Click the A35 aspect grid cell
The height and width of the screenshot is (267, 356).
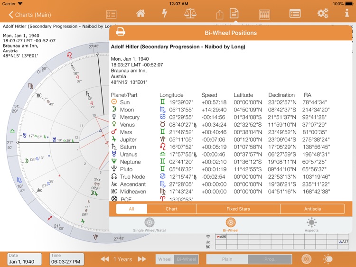click(x=221, y=237)
